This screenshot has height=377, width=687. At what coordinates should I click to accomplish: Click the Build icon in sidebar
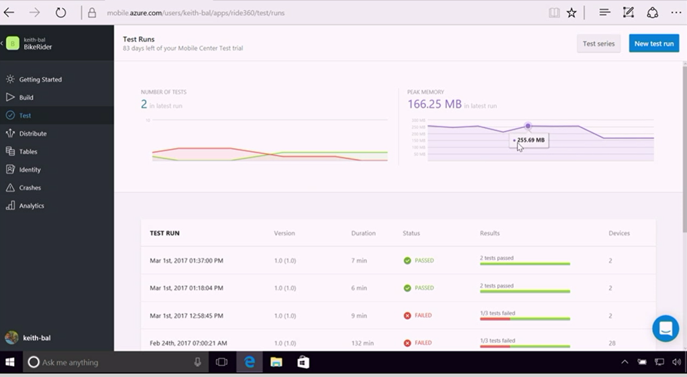[x=10, y=97]
